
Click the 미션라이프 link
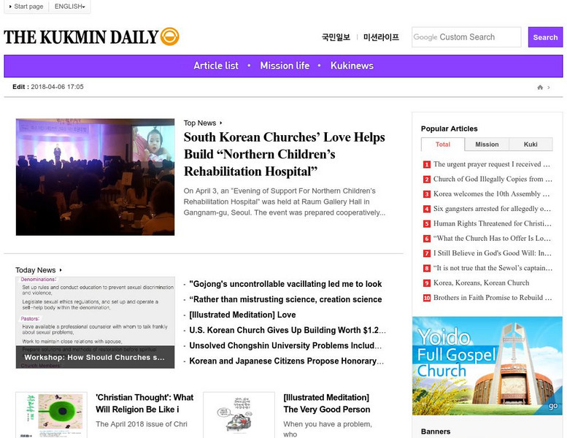click(381, 37)
